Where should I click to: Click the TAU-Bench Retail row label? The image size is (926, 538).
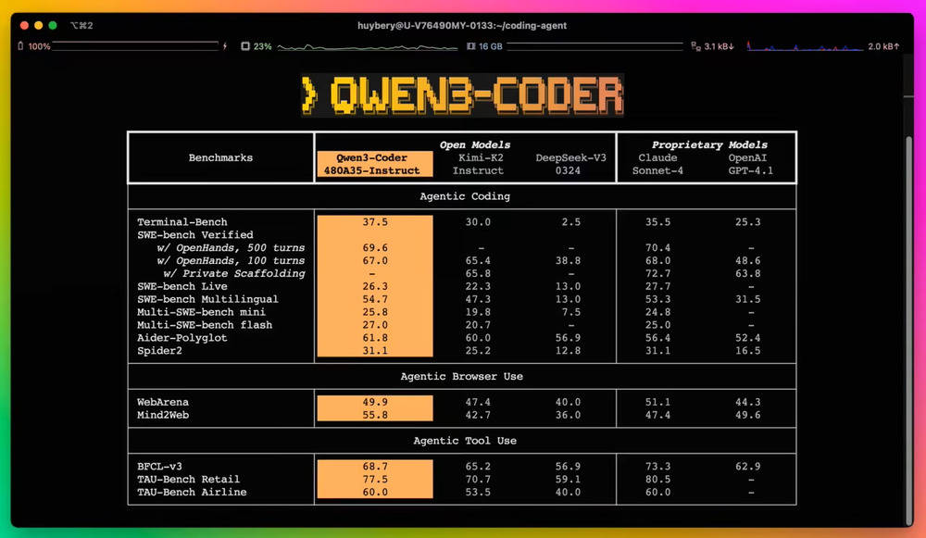tap(188, 480)
